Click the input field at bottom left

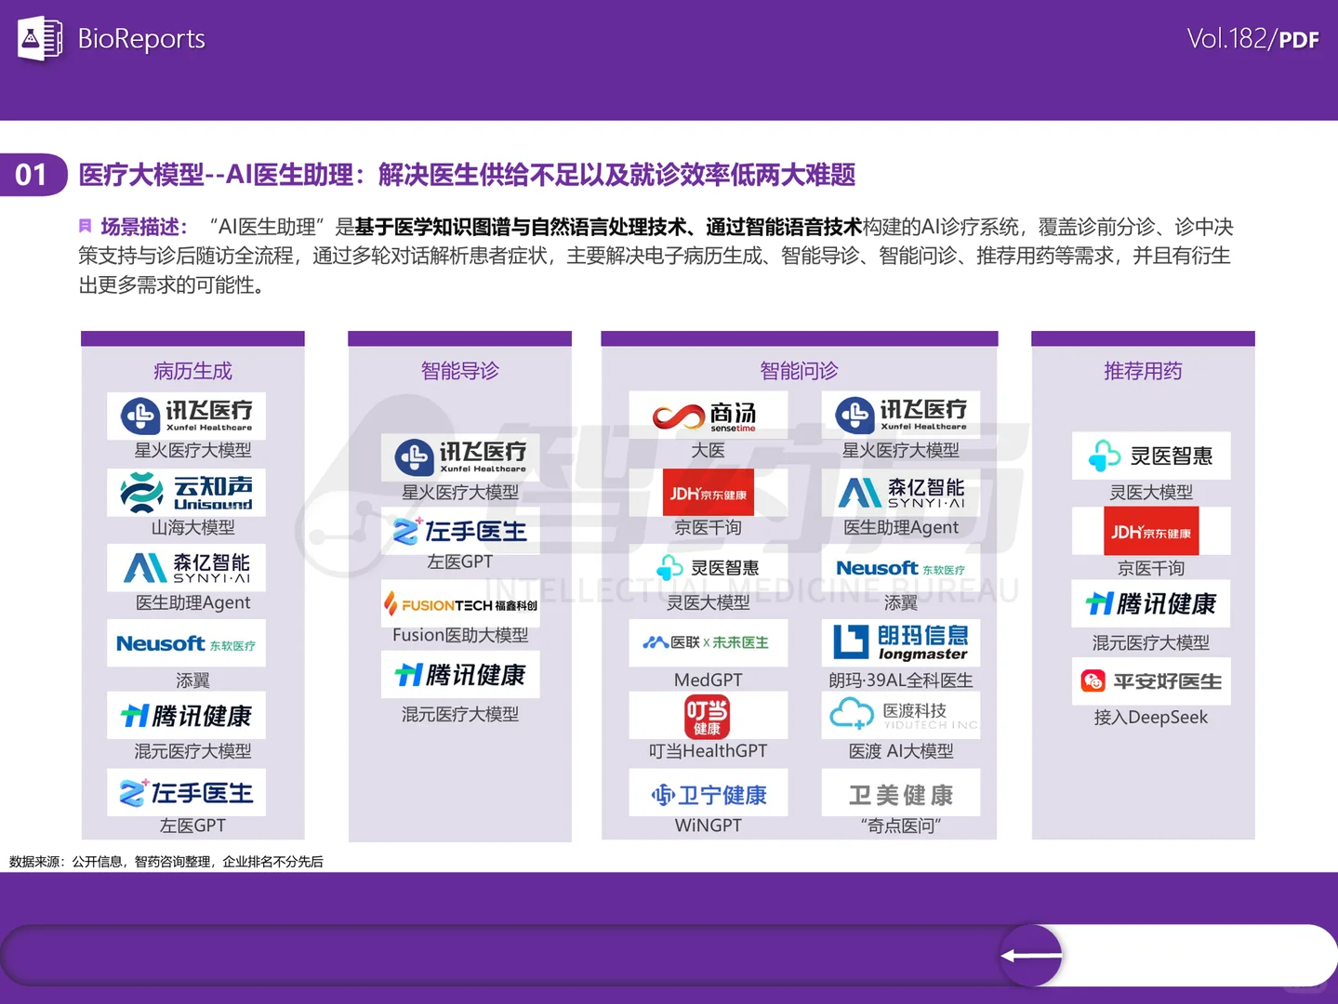click(x=279, y=955)
